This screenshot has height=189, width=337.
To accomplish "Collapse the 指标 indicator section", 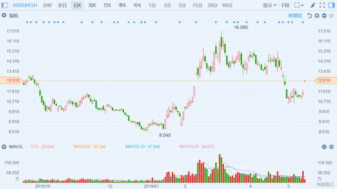I will pos(4,15).
